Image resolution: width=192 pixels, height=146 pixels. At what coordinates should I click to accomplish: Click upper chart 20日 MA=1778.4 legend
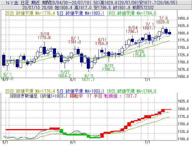tap(30, 13)
